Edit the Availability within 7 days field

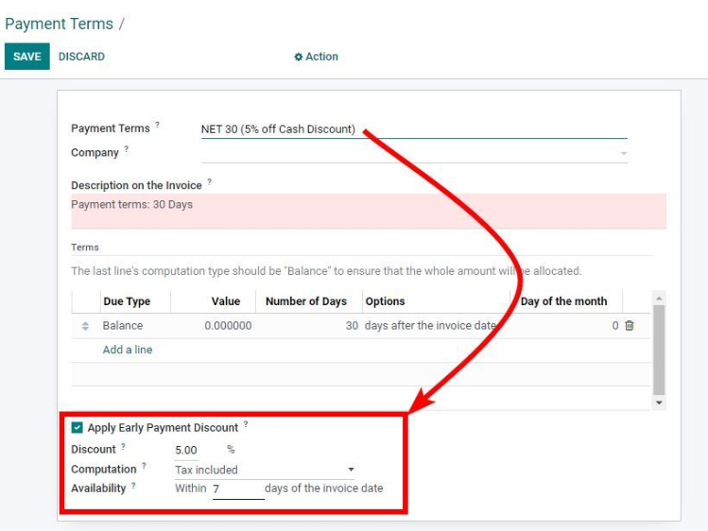click(238, 489)
